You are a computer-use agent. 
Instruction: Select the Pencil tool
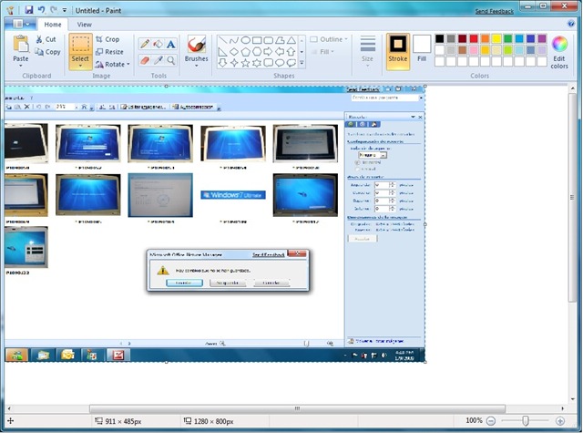144,44
